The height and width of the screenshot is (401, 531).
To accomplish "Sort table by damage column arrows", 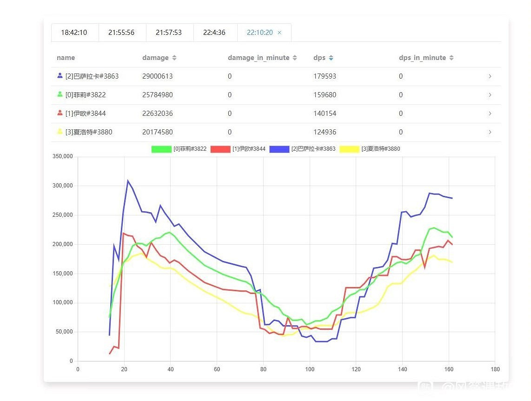I will pos(174,58).
